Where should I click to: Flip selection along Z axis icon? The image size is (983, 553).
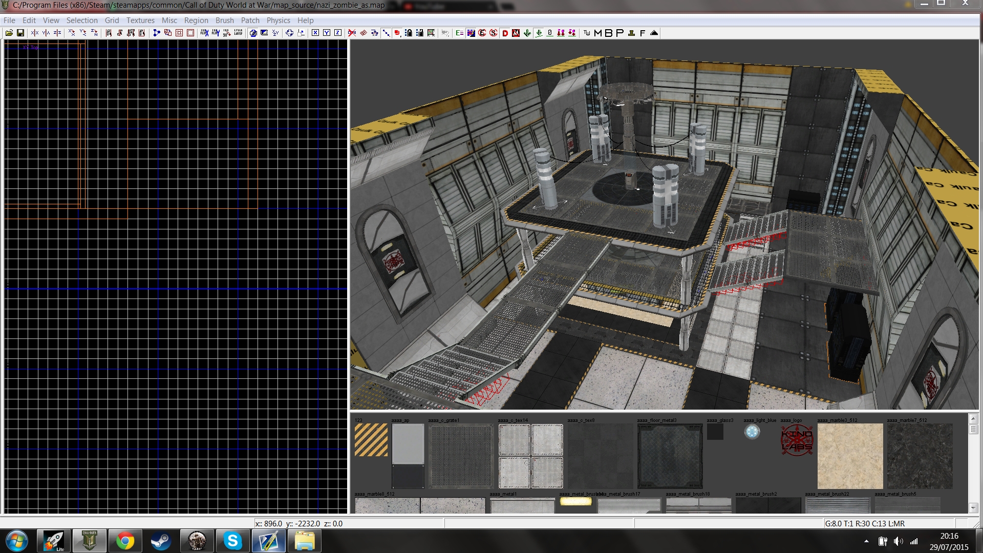pos(57,33)
